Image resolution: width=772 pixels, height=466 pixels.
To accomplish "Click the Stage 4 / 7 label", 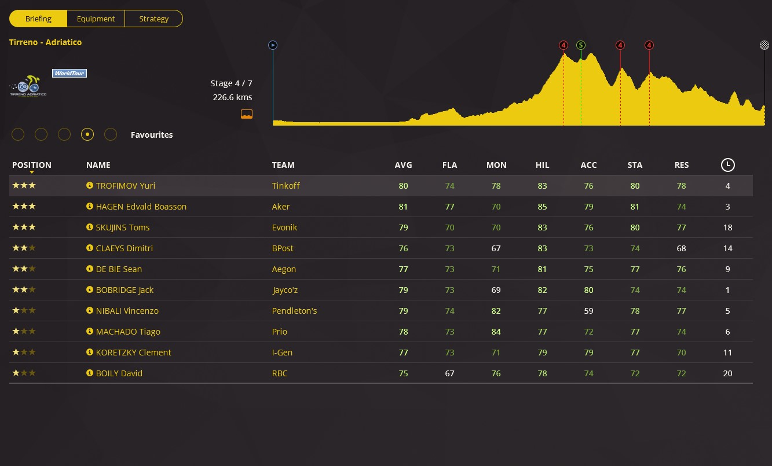I will [x=231, y=83].
